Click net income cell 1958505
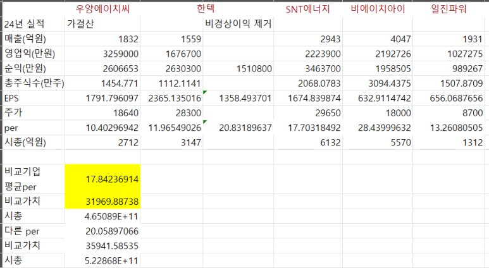Screen dimensions: 489x268 (x=378, y=68)
